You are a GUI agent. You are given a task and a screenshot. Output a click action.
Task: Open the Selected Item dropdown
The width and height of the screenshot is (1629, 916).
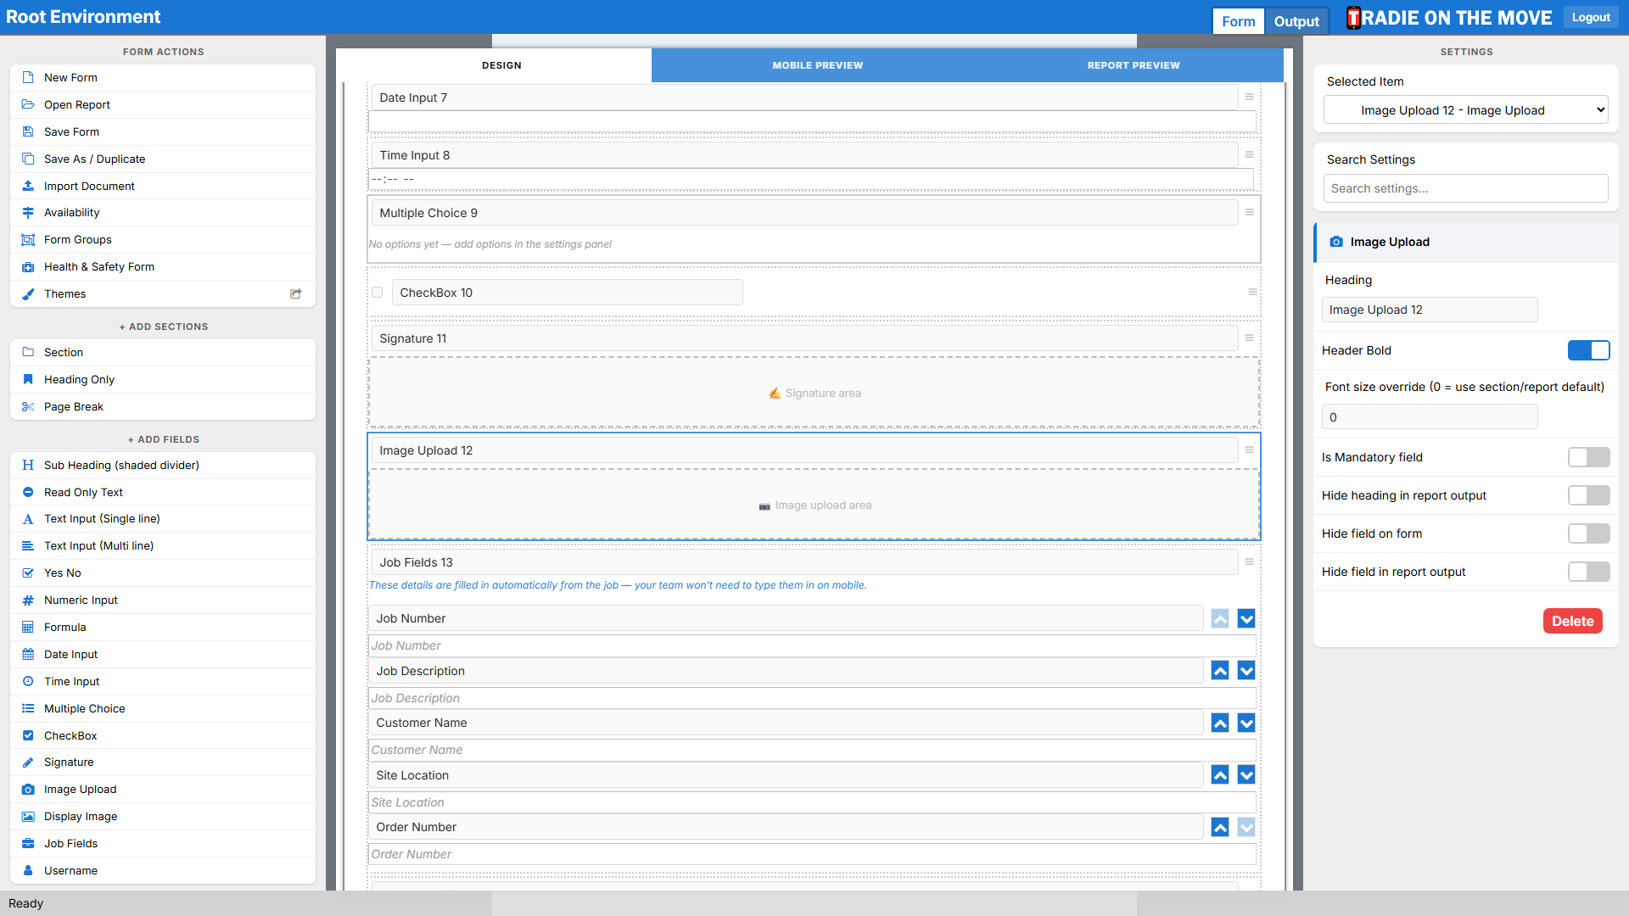(x=1466, y=110)
